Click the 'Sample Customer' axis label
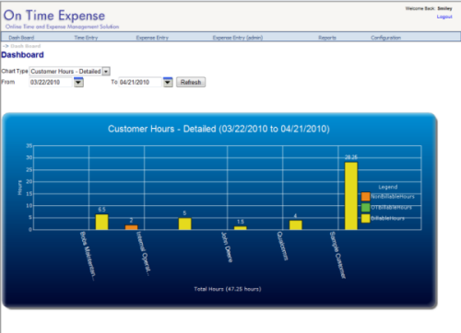The height and width of the screenshot is (333, 461). (337, 255)
